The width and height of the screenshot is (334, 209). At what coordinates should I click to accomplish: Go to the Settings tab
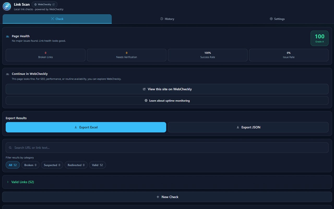(277, 19)
